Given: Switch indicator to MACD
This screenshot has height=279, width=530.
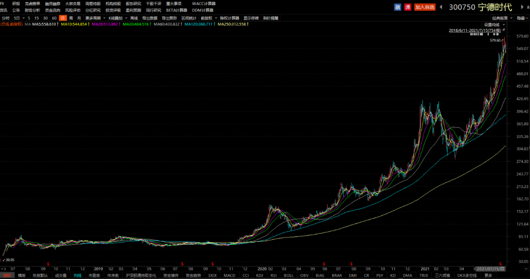Looking at the screenshot, I should point(230,275).
